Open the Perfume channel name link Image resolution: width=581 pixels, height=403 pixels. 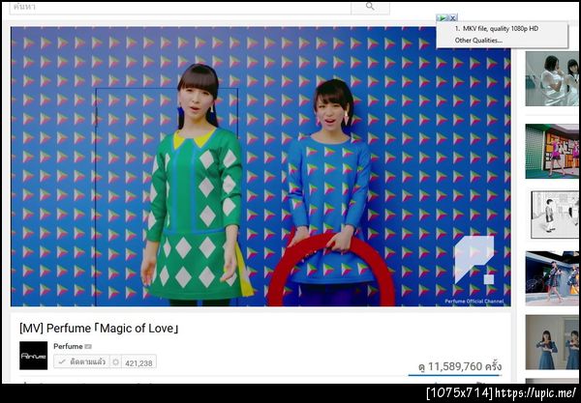tap(68, 346)
